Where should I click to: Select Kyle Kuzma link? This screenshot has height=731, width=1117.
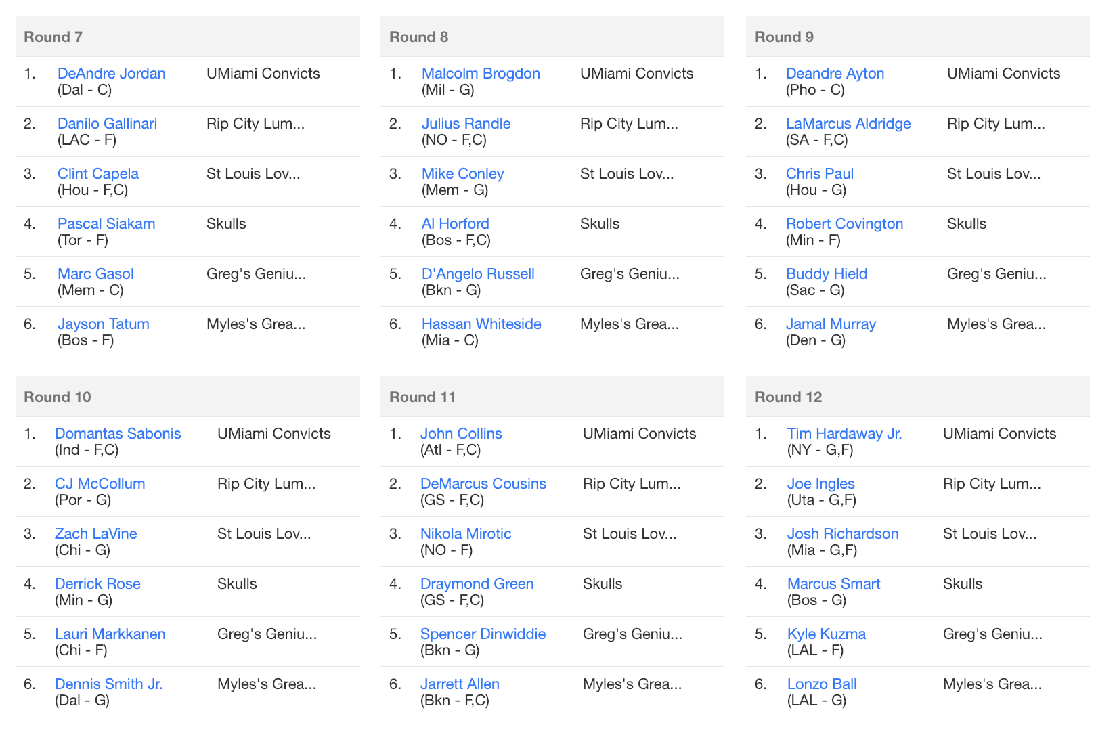click(827, 634)
